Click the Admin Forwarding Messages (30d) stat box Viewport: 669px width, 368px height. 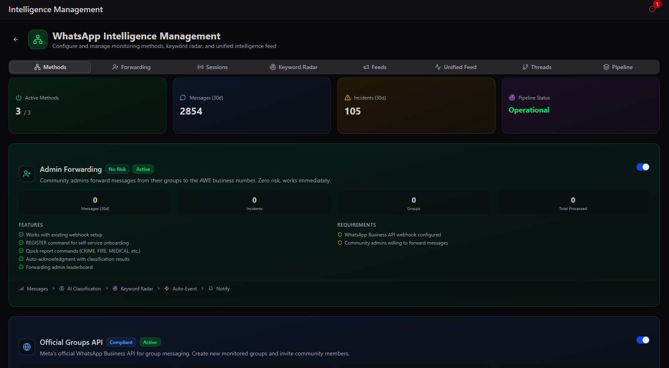click(95, 203)
